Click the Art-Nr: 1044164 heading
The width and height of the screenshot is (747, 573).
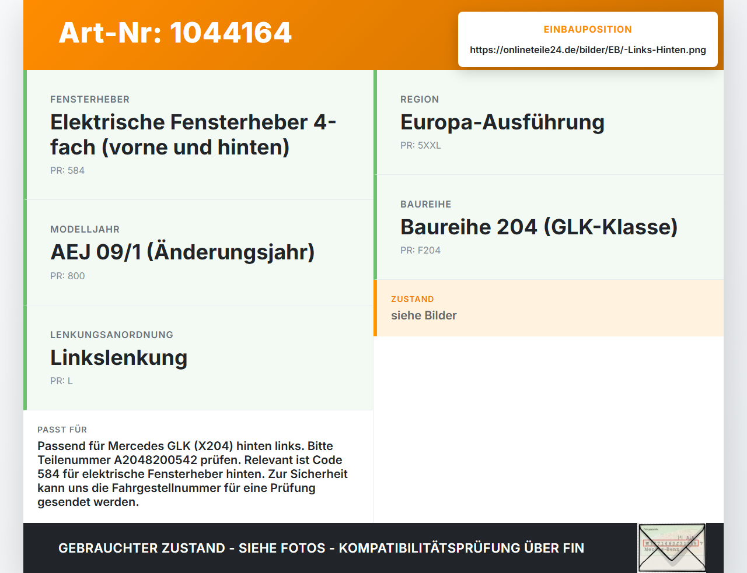pyautogui.click(x=175, y=33)
